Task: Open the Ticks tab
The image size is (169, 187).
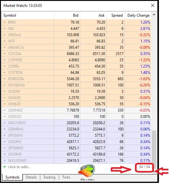Action: [66, 177]
